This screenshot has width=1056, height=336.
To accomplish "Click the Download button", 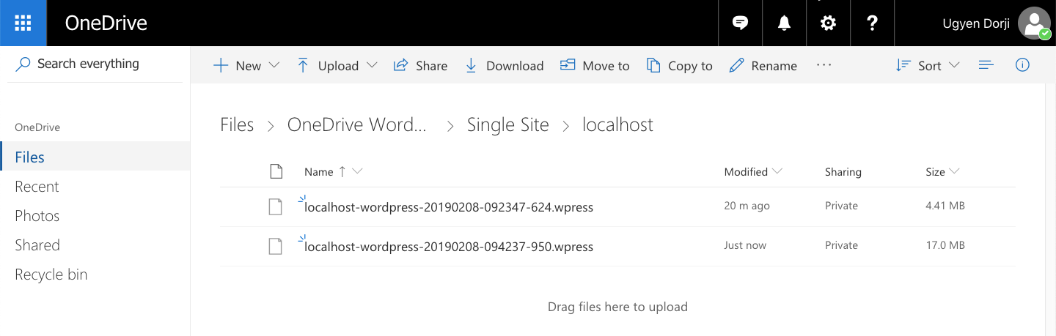I will pos(505,65).
